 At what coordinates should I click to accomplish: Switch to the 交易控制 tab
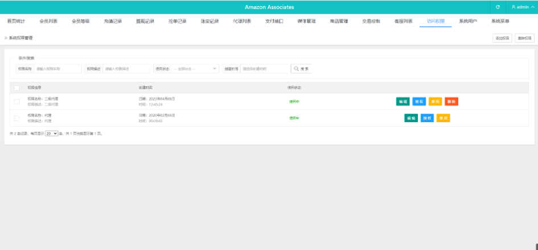pos(371,21)
